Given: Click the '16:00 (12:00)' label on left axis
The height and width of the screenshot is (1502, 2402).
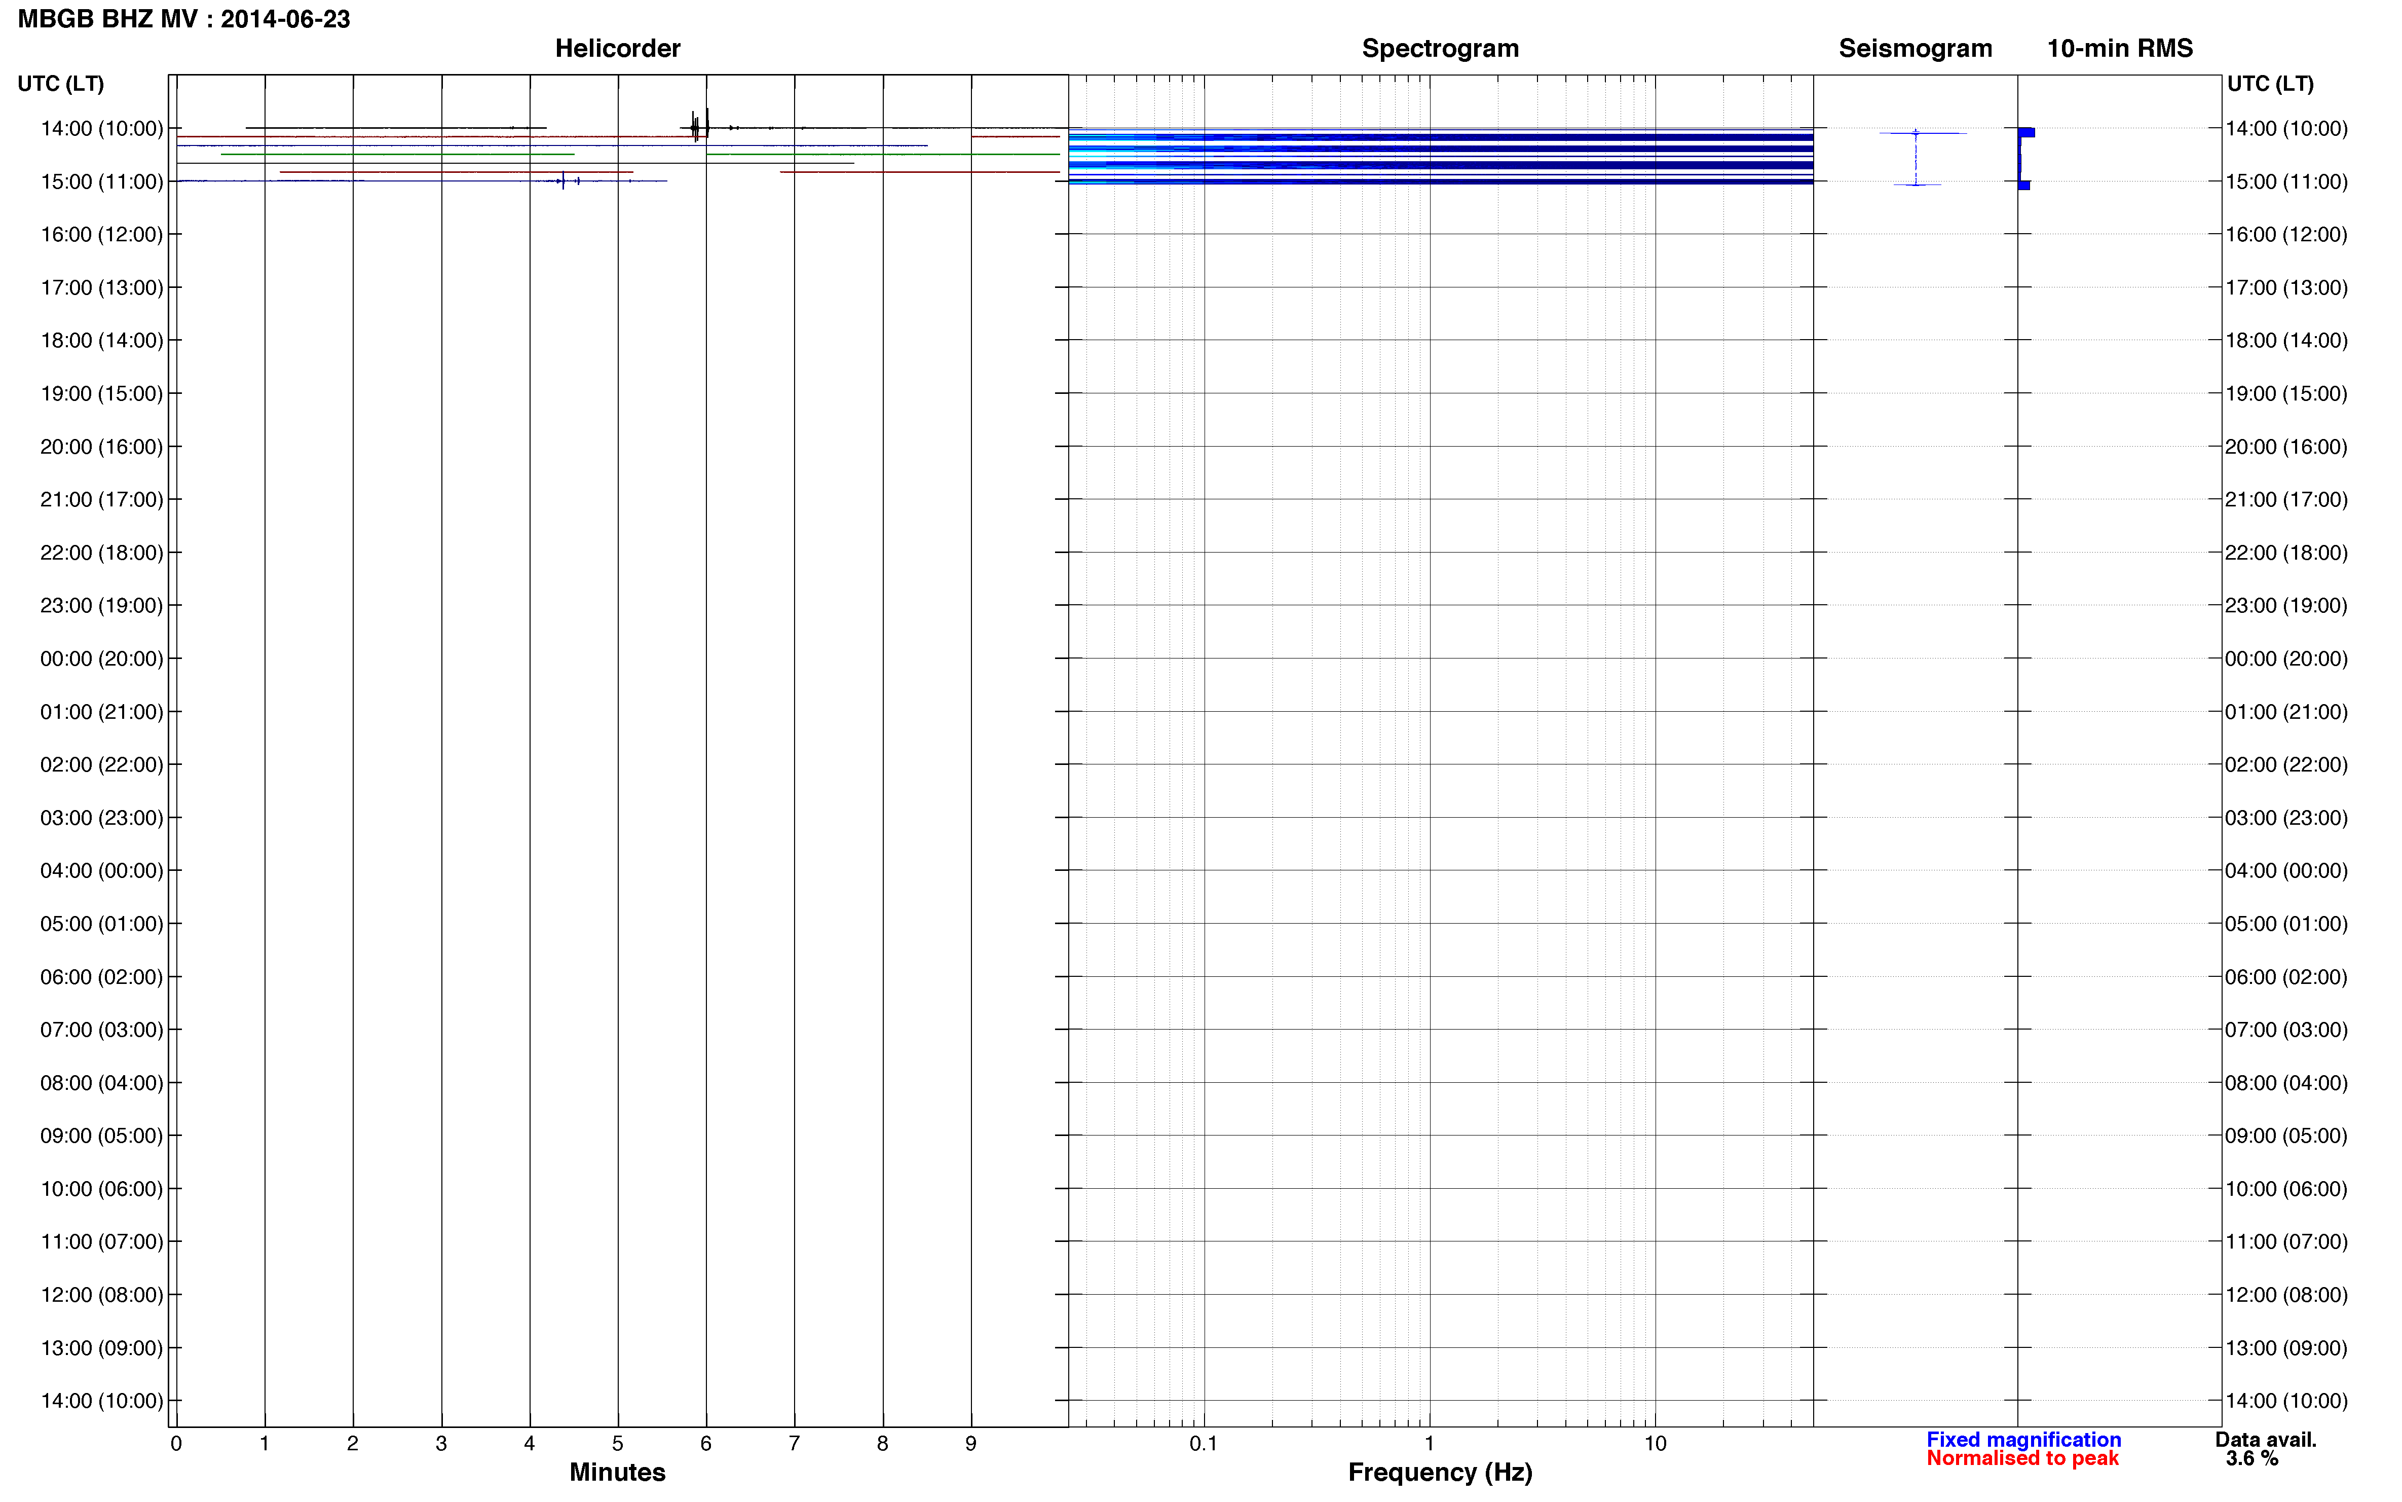Looking at the screenshot, I should (101, 234).
